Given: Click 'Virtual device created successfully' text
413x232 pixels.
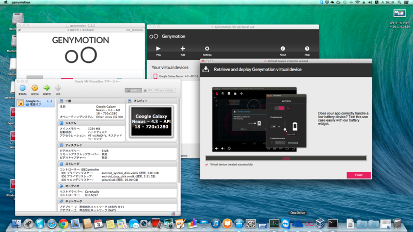Looking at the screenshot, I should pyautogui.click(x=231, y=164).
